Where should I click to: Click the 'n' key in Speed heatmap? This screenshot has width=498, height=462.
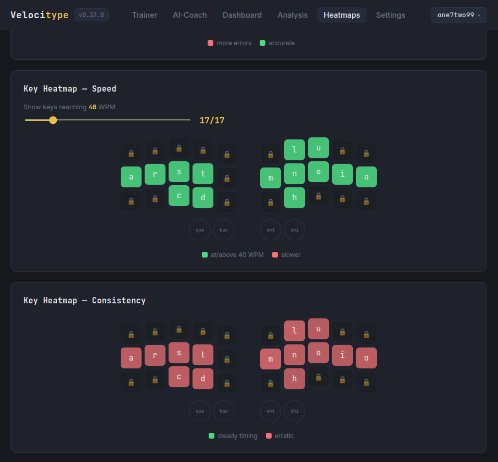pos(295,174)
